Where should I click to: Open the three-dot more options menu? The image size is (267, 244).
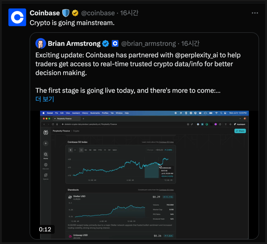255,13
